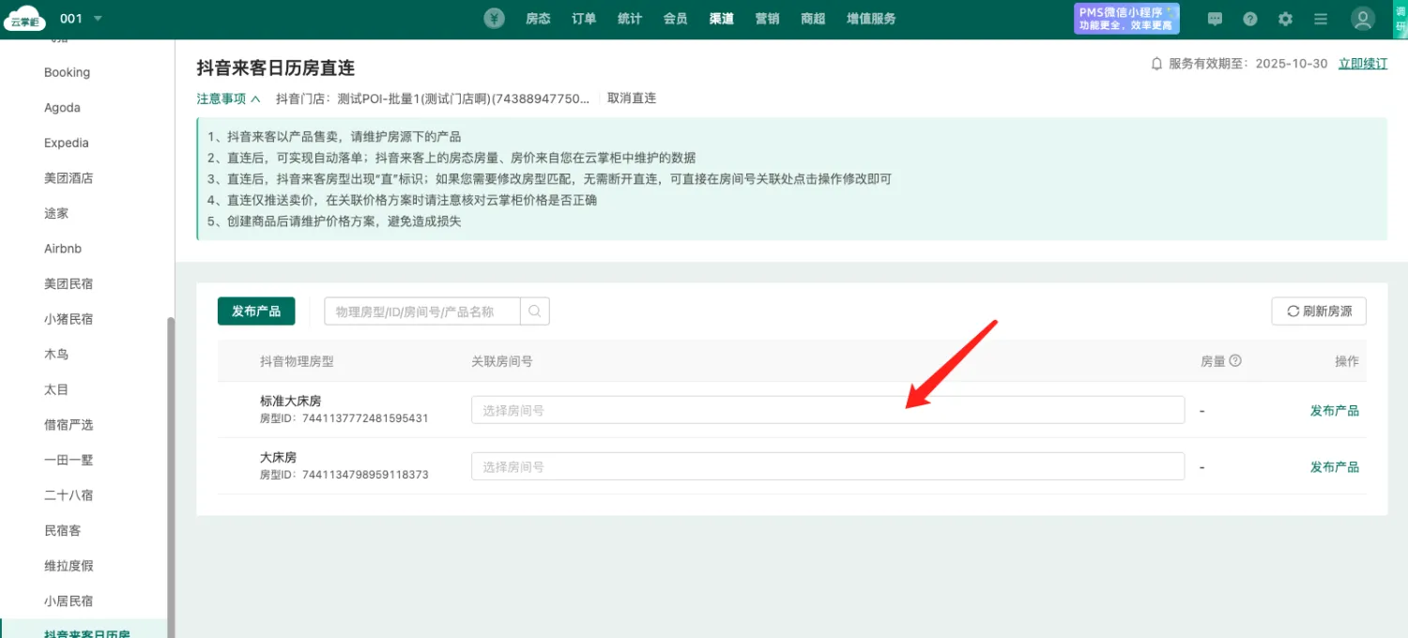
Task: Click 发布产品 link in 大床房 row
Action: pyautogui.click(x=1335, y=466)
